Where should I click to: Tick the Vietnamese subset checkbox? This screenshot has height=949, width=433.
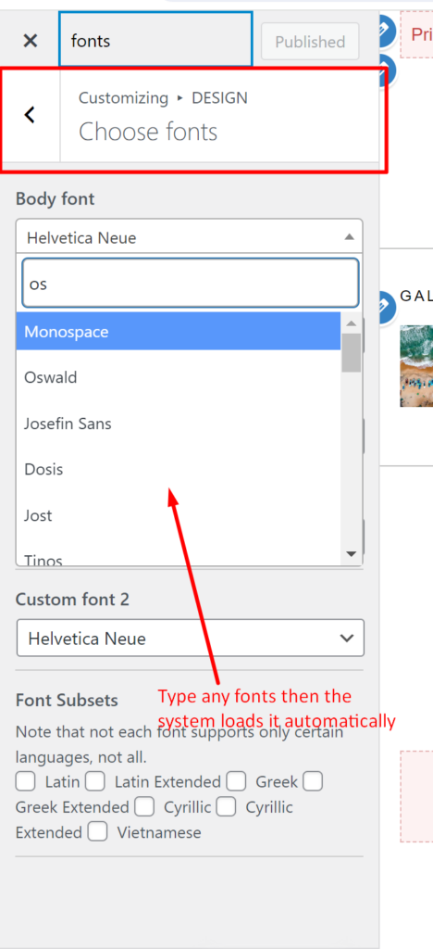coord(97,832)
